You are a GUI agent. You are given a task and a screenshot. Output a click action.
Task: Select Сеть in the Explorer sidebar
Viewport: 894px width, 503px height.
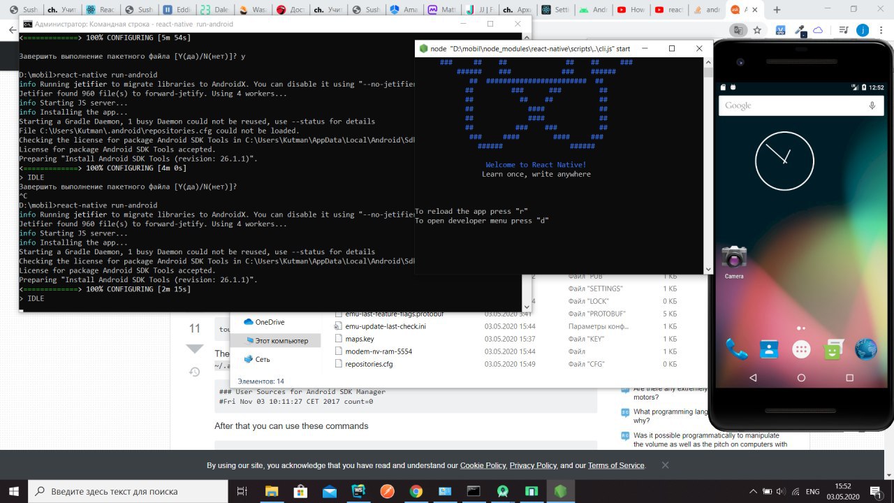point(263,359)
